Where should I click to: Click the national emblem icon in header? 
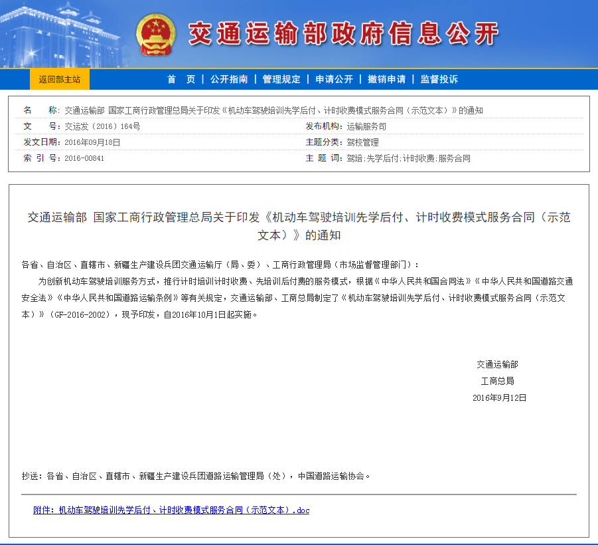coord(156,35)
